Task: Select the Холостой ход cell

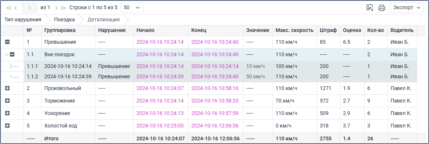Action: coord(68,126)
